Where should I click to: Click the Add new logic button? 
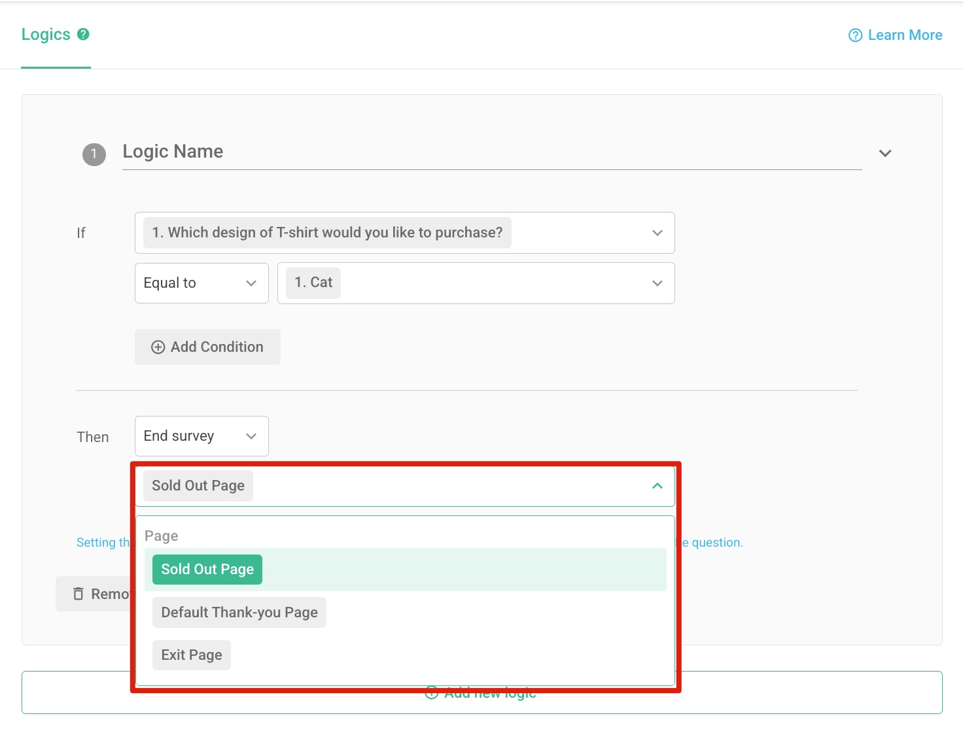click(x=481, y=692)
